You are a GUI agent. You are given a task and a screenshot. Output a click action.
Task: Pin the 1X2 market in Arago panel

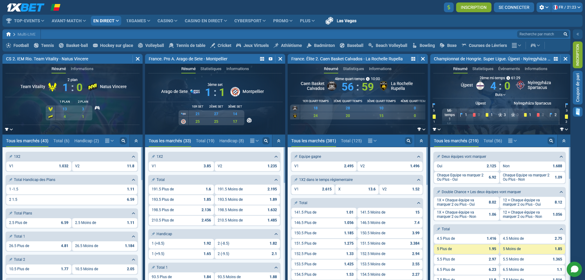[x=153, y=156]
